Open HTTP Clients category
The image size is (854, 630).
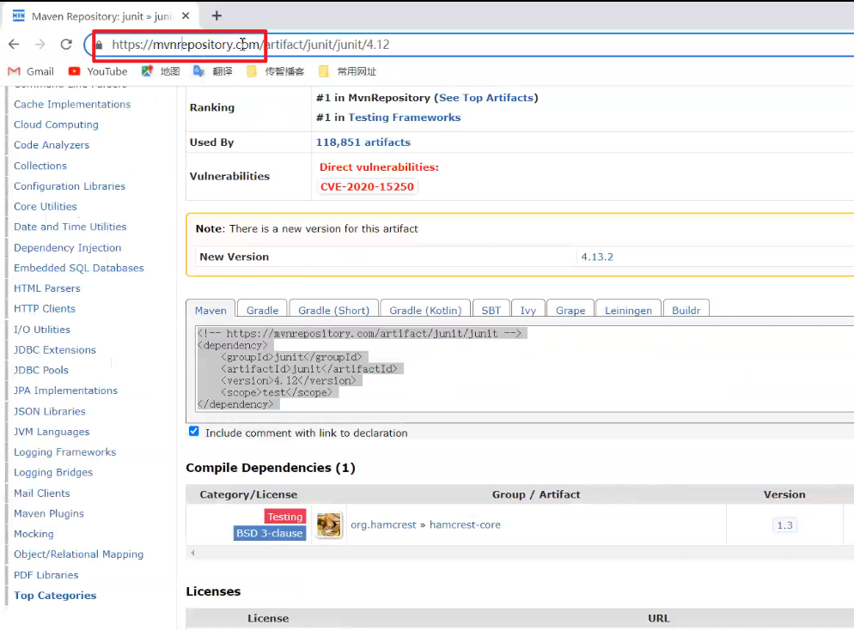click(45, 308)
